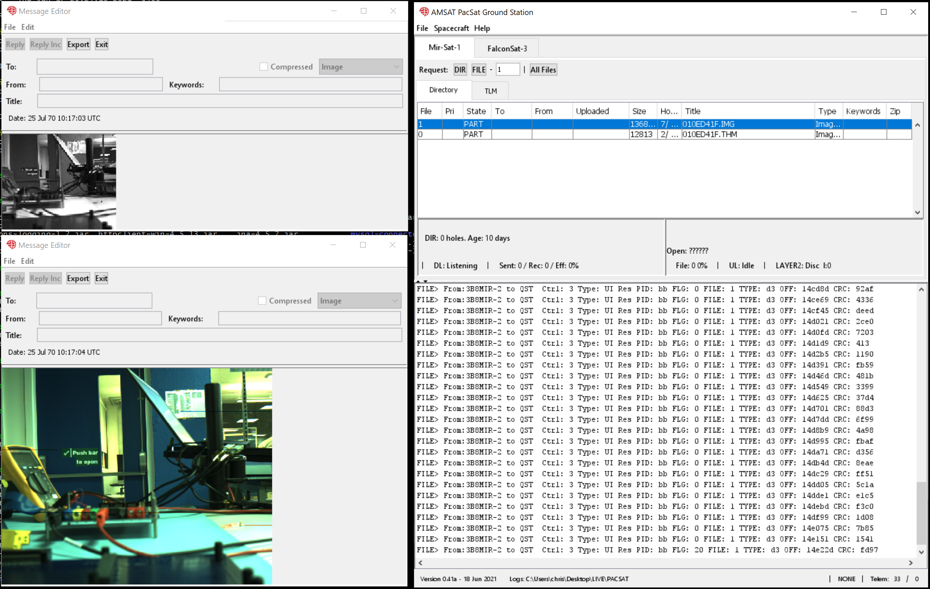Click the directory table scroll up arrow

pos(918,125)
